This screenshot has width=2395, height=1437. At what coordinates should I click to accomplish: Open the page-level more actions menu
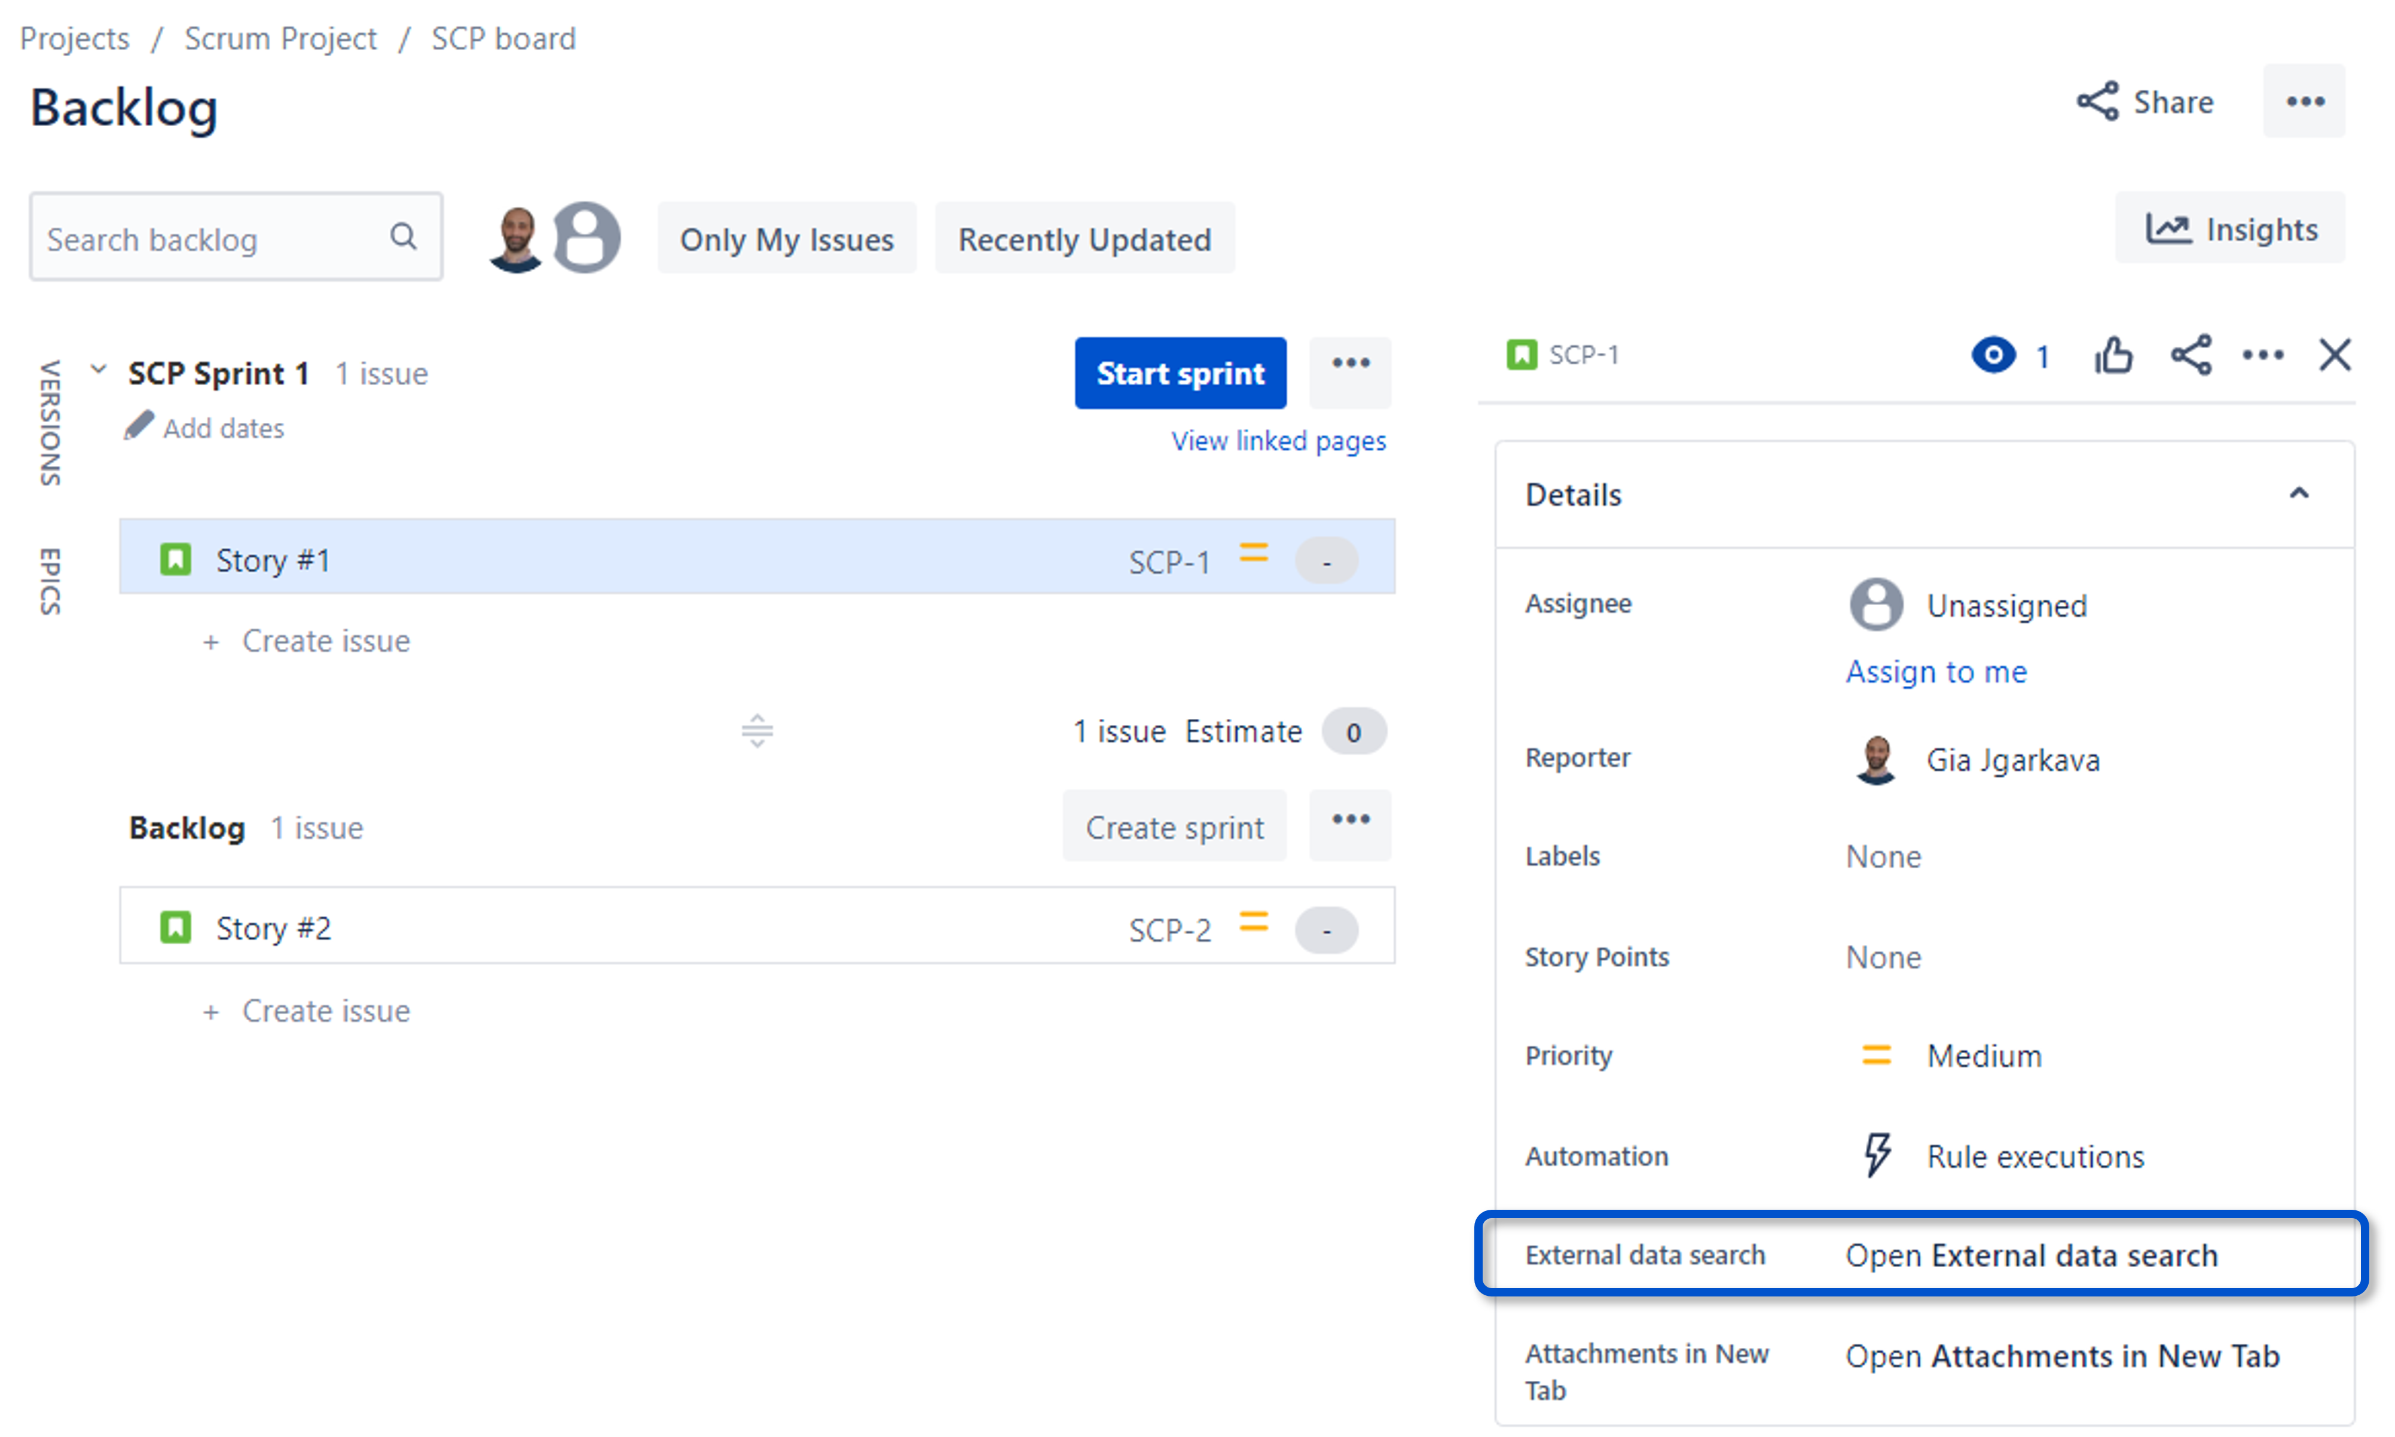[x=2304, y=102]
